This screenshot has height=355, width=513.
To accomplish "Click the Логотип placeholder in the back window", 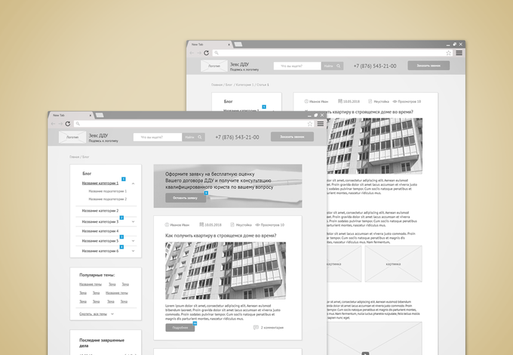I will click(x=214, y=66).
